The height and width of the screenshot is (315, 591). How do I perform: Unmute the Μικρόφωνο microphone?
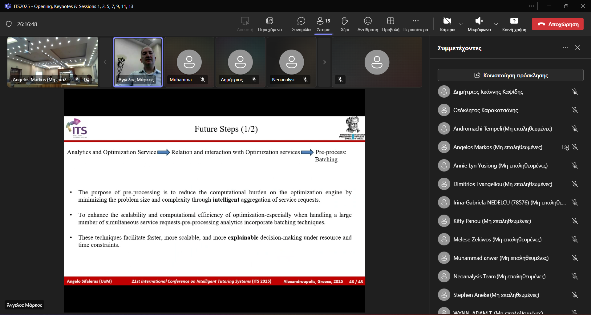(479, 24)
